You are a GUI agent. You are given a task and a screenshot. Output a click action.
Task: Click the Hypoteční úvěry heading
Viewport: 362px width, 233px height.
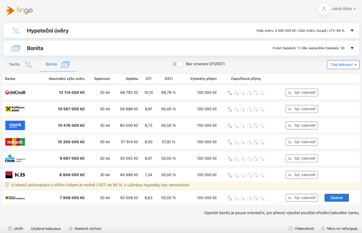click(x=48, y=30)
